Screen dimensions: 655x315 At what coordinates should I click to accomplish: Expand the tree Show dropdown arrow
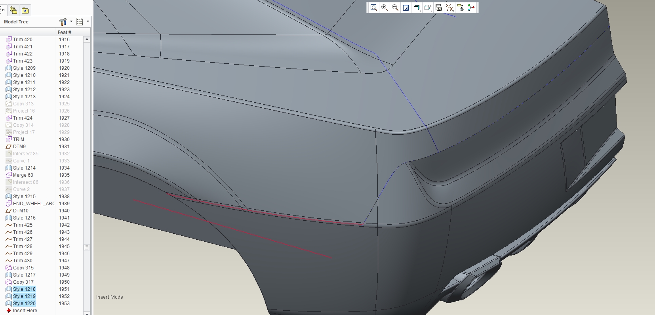pyautogui.click(x=88, y=22)
